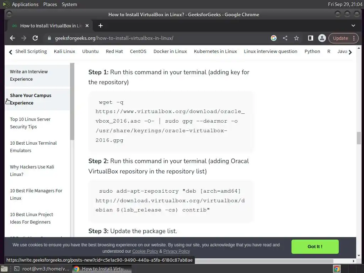Open the Chrome three-dot menu
364x273 pixels.
(354, 38)
